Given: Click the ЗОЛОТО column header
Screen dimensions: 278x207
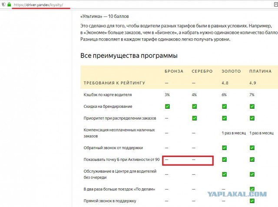Looking at the screenshot, I should 231,71.
